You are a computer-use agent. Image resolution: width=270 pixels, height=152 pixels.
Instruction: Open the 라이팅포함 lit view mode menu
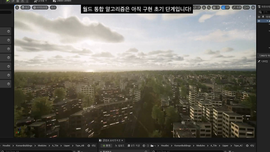[40, 7]
